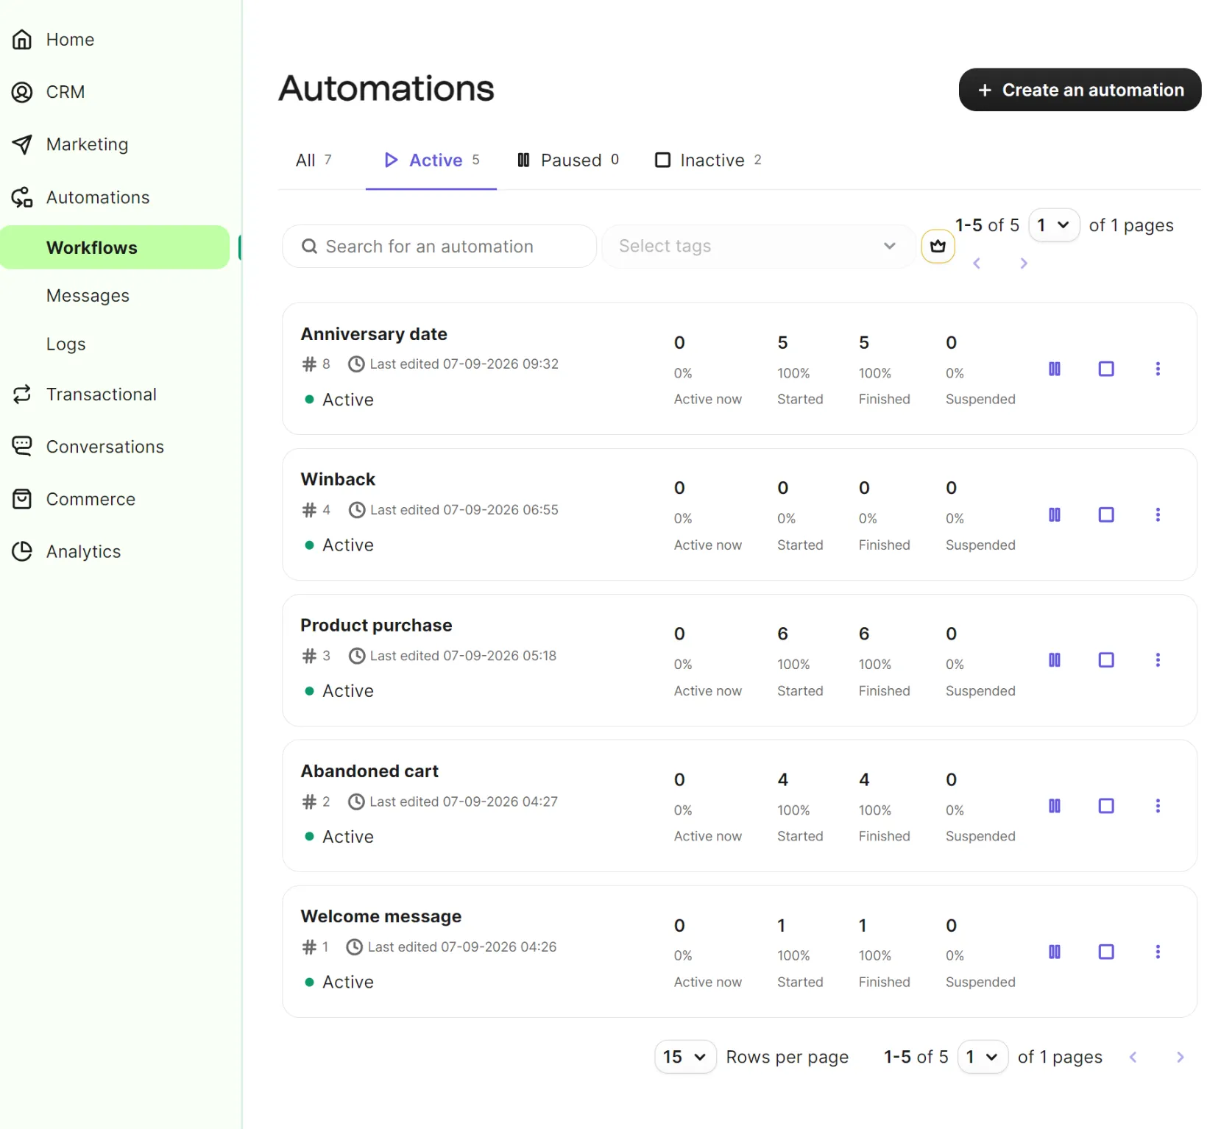The width and height of the screenshot is (1221, 1129).
Task: Click the Active status of Winback
Action: coord(339,545)
